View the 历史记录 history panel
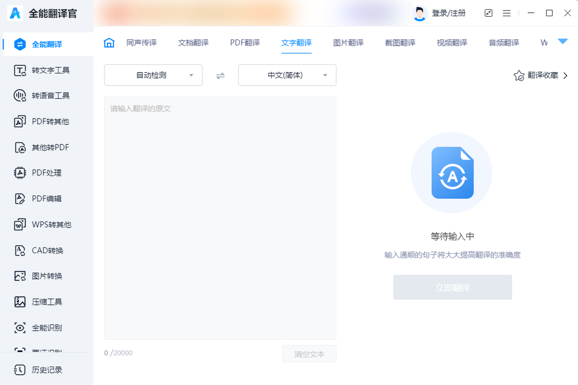The width and height of the screenshot is (578, 385). pyautogui.click(x=46, y=370)
